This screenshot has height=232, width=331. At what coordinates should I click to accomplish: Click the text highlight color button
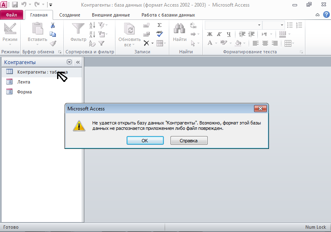click(x=223, y=43)
